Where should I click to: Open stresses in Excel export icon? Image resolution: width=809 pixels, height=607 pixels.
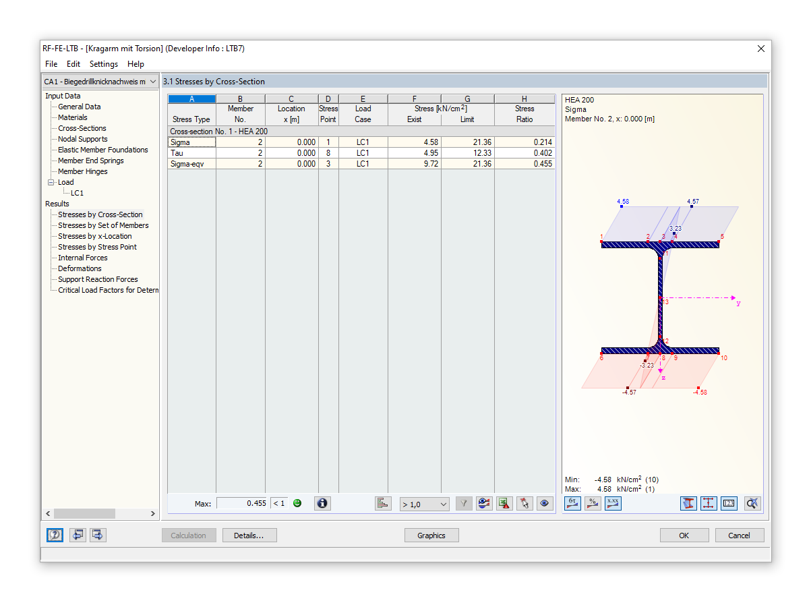tap(504, 503)
